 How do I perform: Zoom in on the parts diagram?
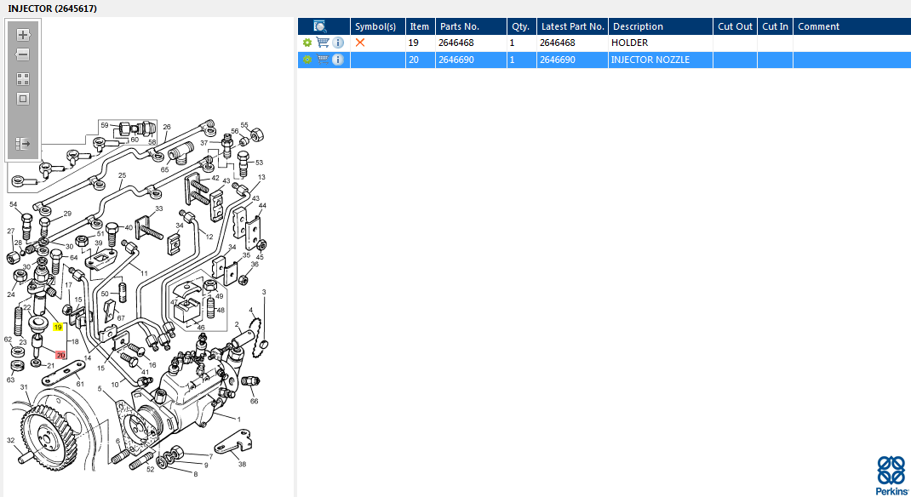coord(23,35)
